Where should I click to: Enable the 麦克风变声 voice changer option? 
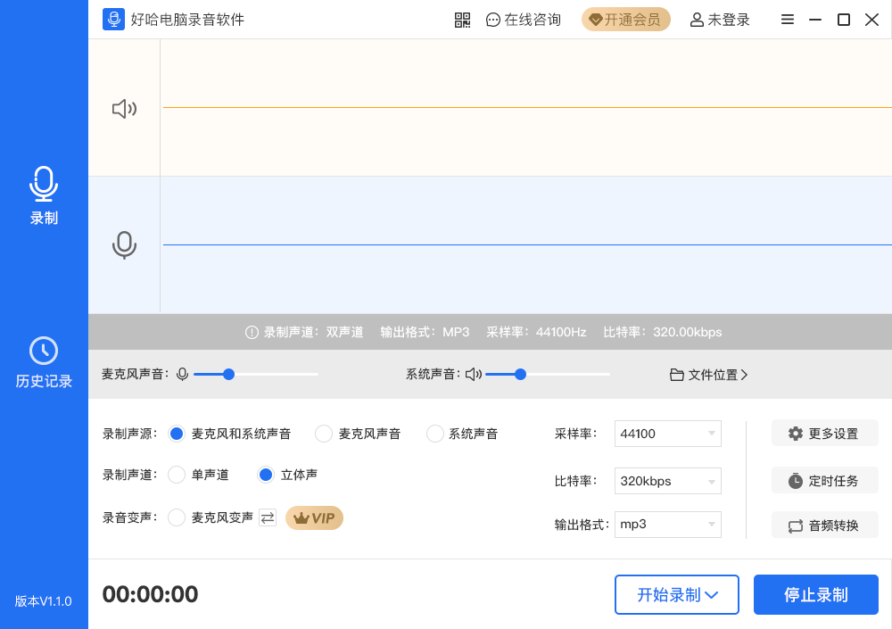[x=176, y=517]
